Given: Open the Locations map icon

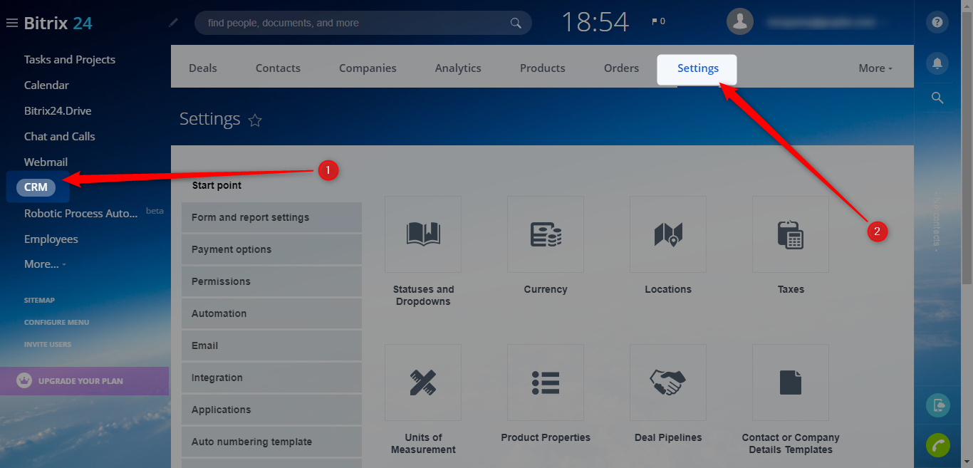Looking at the screenshot, I should [x=668, y=234].
